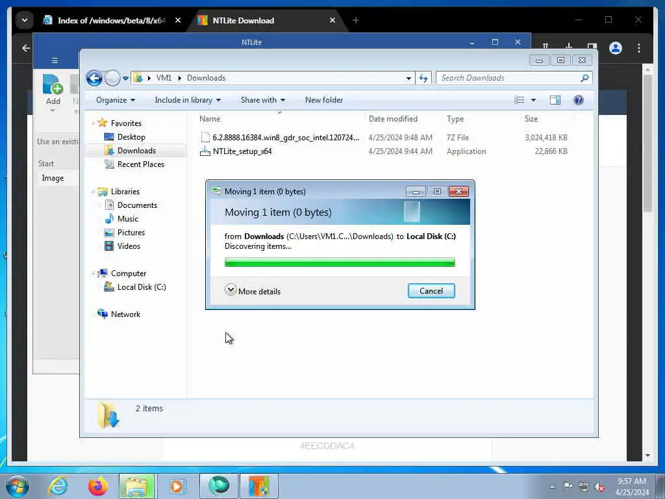The image size is (665, 499).
Task: Click the muted volume tray icon
Action: pyautogui.click(x=599, y=487)
